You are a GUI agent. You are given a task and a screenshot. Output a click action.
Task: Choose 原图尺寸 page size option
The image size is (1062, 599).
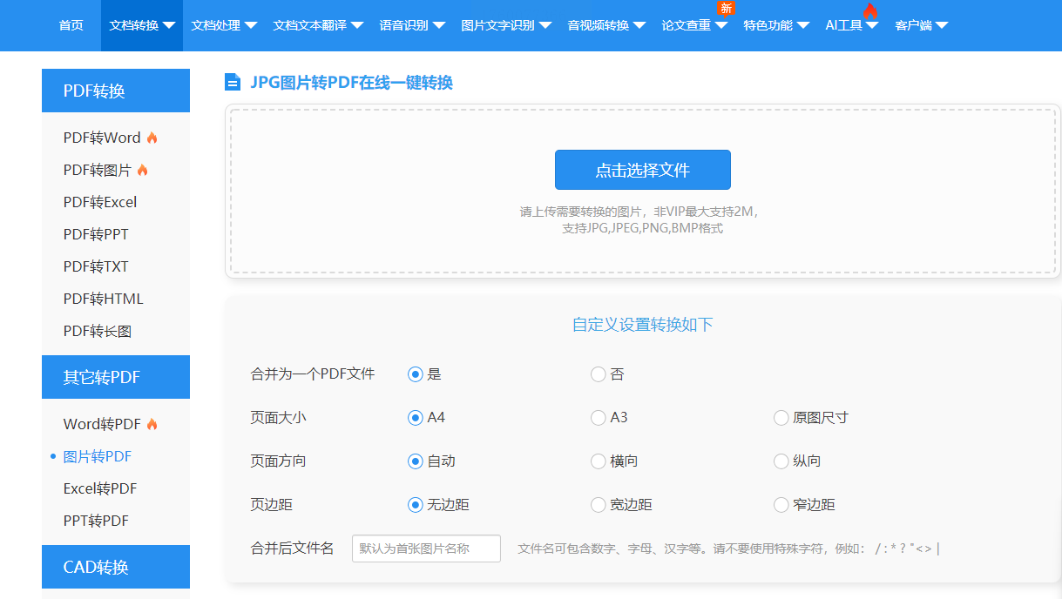click(x=781, y=418)
